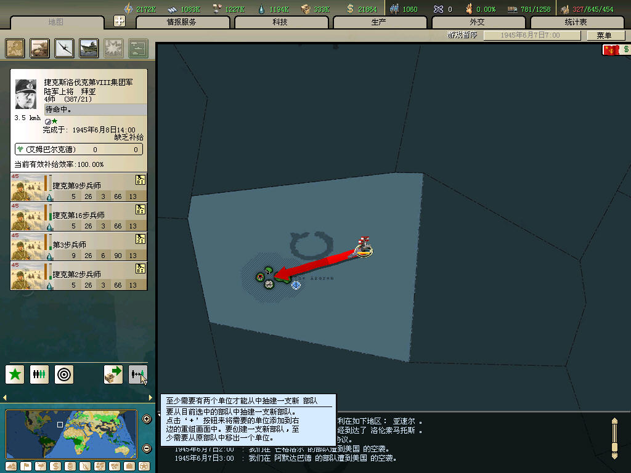Click the dollar money resource icon
631x473 pixels.
tap(350, 9)
